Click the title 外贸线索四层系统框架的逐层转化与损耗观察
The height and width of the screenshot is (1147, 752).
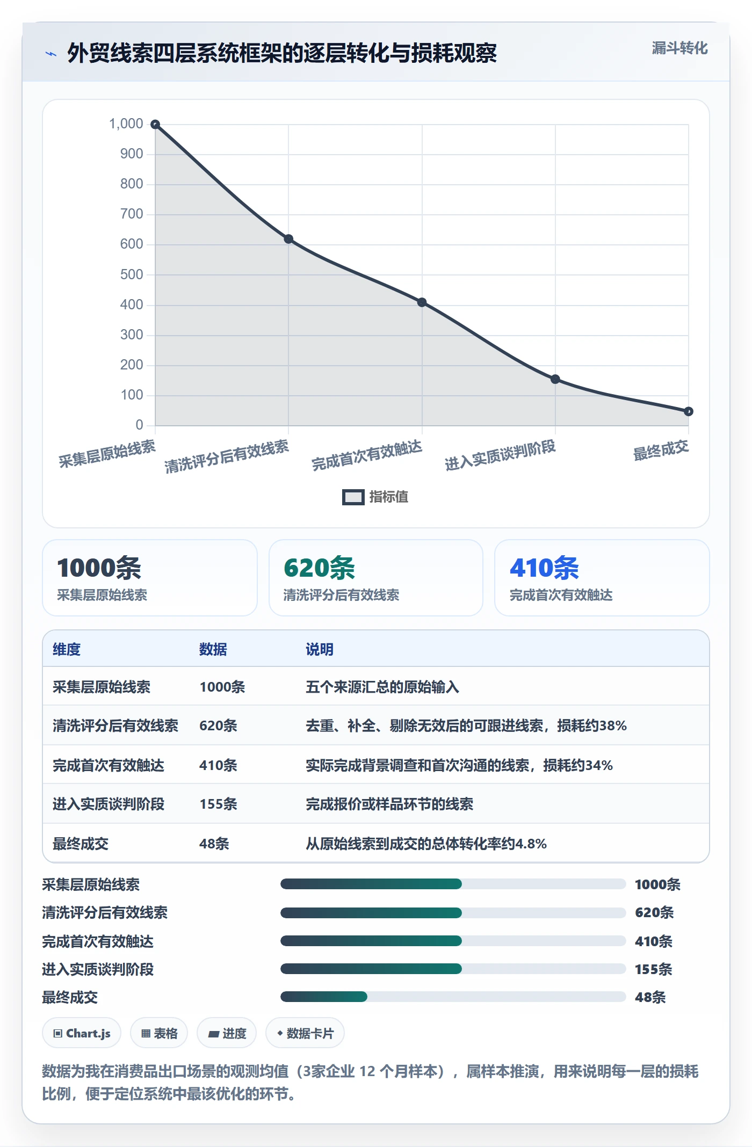point(282,53)
